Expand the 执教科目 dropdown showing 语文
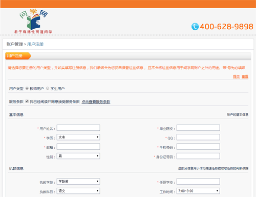This screenshot has height=197, width=256. pyautogui.click(x=78, y=191)
